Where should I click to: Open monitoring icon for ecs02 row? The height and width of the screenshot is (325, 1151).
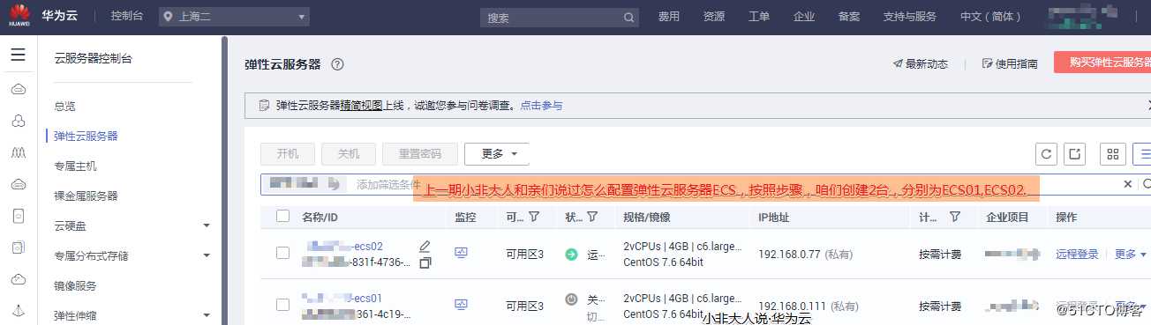(461, 253)
